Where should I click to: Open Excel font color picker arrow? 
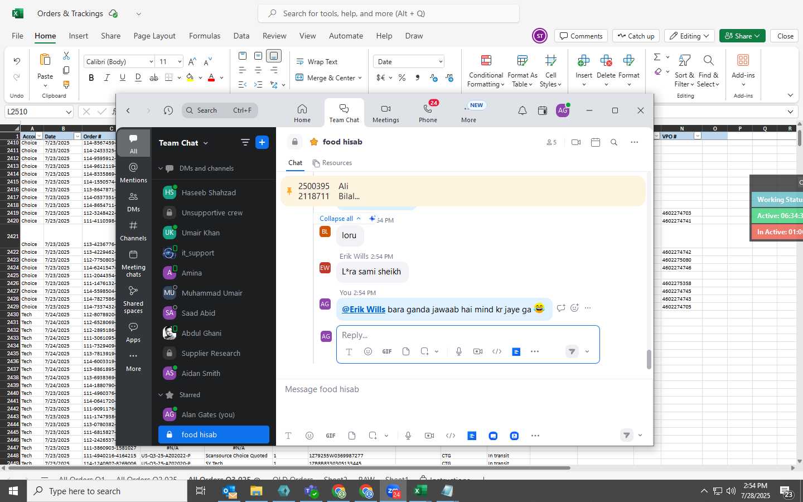[221, 78]
